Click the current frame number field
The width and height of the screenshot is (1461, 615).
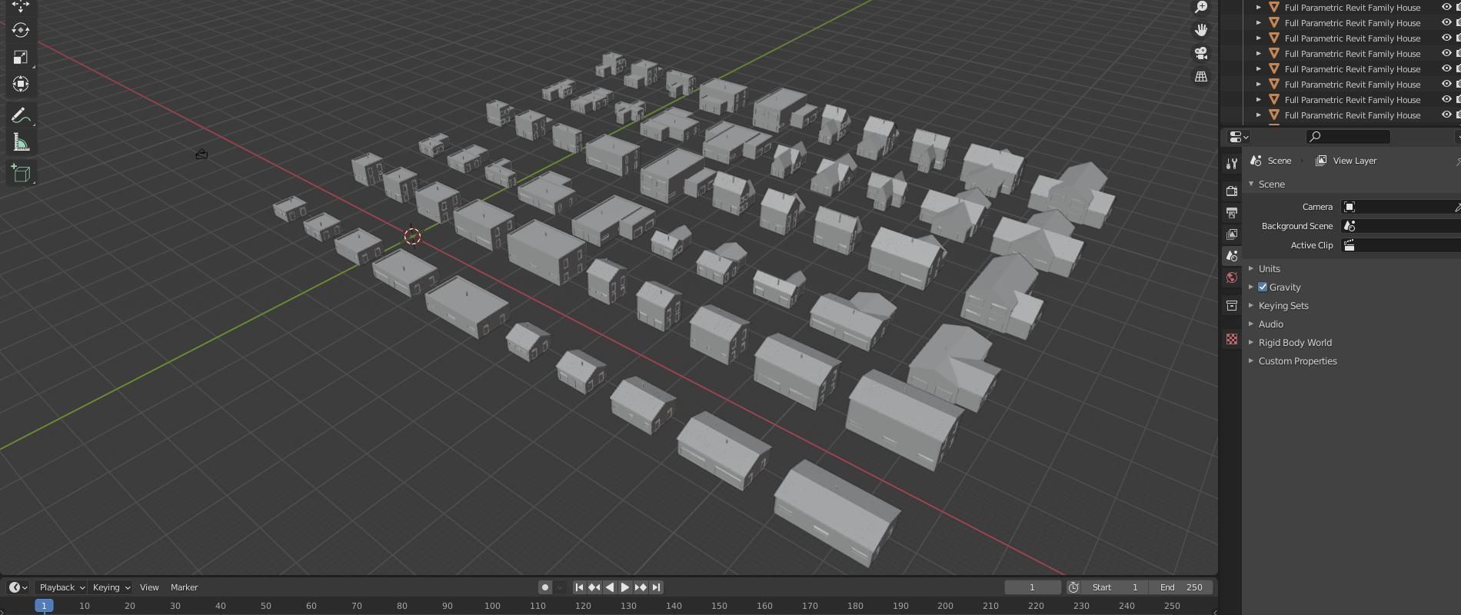click(1032, 587)
